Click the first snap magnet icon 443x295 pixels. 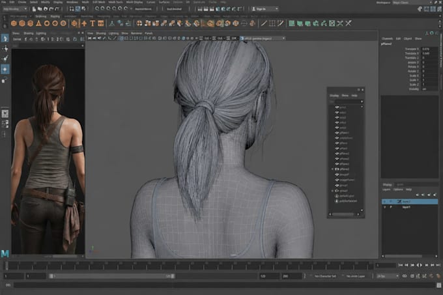pos(97,8)
